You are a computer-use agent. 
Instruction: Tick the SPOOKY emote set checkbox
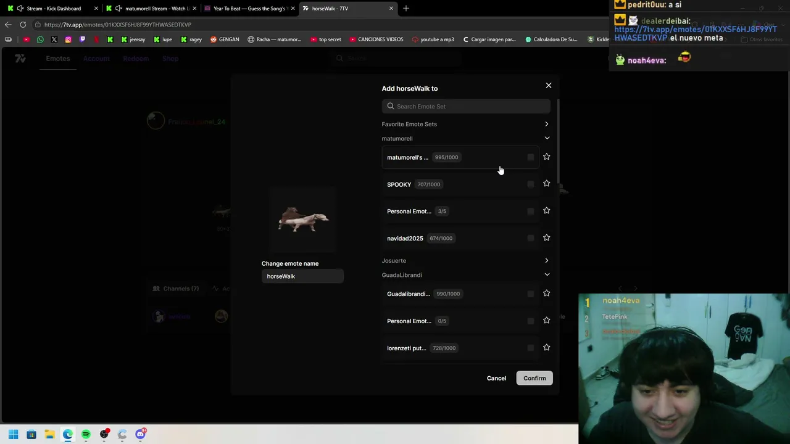(531, 184)
